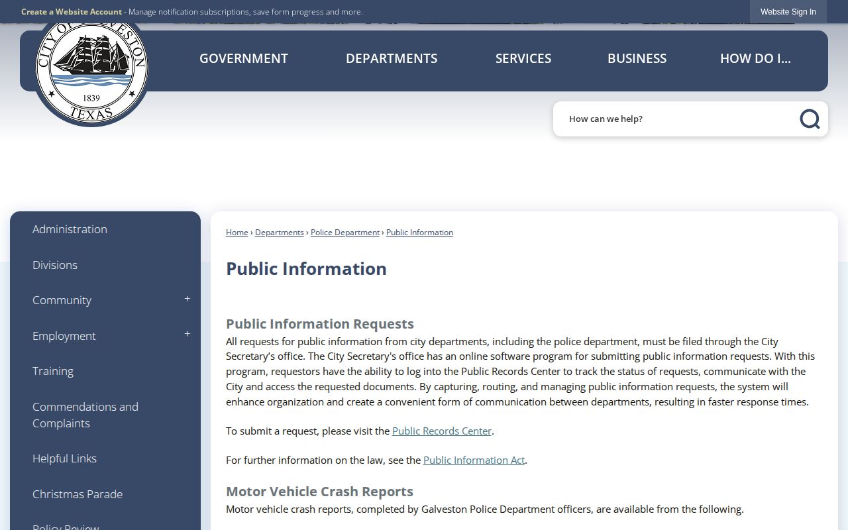The width and height of the screenshot is (848, 530).
Task: Expand the Employment submenu plus icon
Action: (187, 335)
